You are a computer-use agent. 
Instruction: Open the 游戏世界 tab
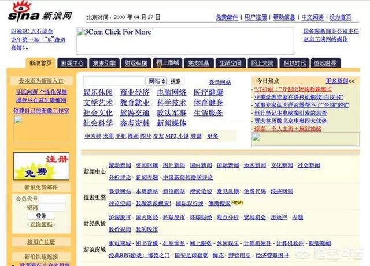click(325, 63)
